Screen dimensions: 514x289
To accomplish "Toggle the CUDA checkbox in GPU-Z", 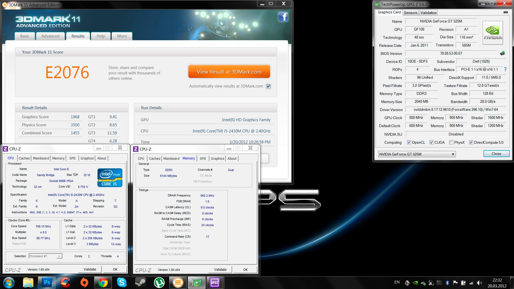I will (431, 142).
